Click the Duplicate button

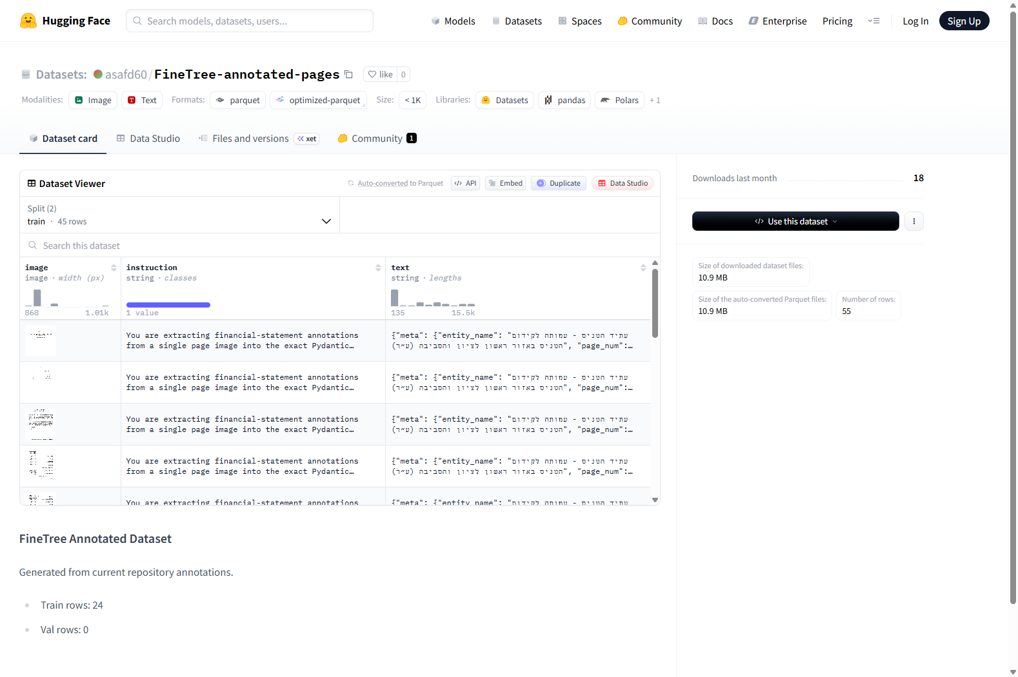pos(559,183)
